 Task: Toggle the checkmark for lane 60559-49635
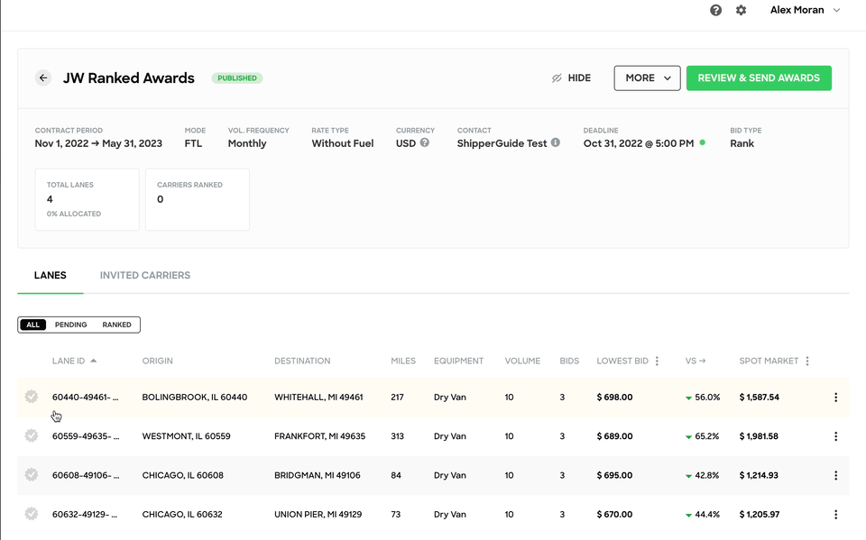pyautogui.click(x=32, y=435)
